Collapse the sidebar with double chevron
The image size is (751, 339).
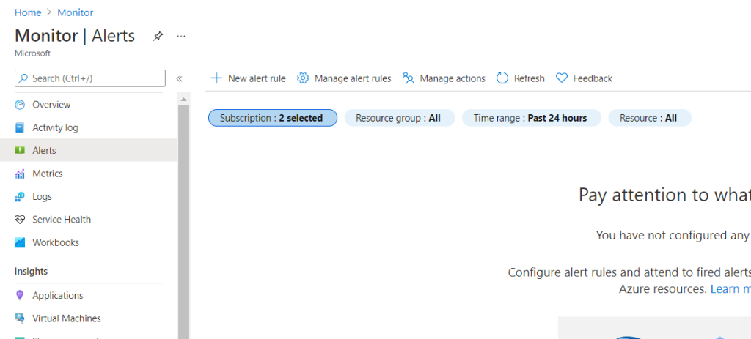(179, 78)
